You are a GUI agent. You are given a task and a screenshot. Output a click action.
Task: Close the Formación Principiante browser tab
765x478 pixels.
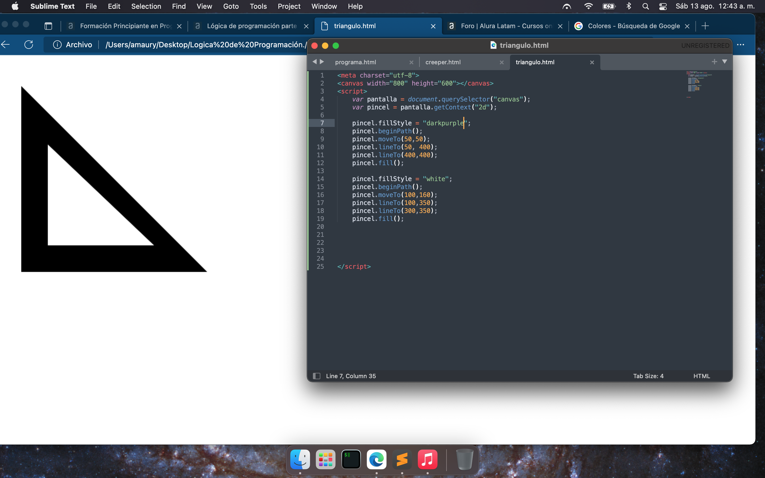click(179, 26)
